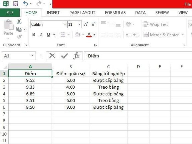Click the Save icon in quick access toolbar
Viewport: 192px width, 144px height.
16,4
